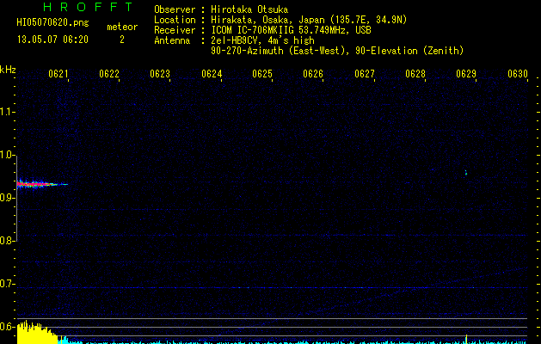Click the 0622 time marker
The height and width of the screenshot is (344, 541).
(109, 74)
